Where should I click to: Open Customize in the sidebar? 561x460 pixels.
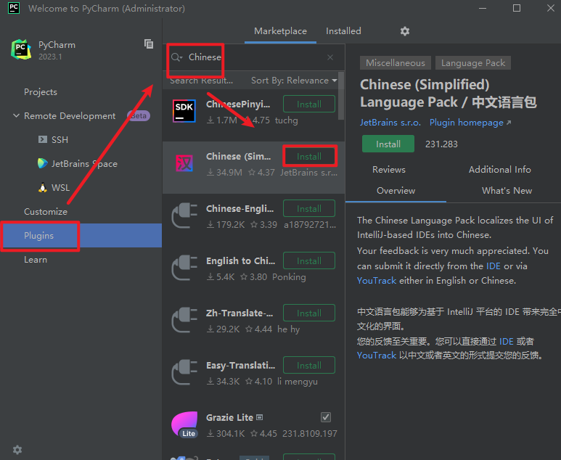pyautogui.click(x=46, y=211)
